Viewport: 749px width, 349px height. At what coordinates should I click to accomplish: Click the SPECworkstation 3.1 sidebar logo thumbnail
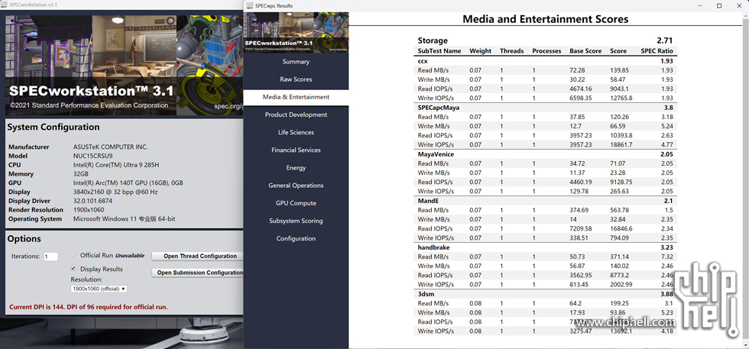[296, 33]
